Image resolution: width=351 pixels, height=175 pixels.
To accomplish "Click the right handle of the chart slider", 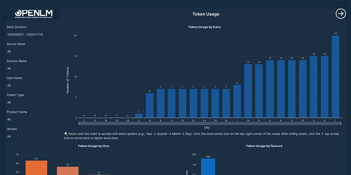I will [x=341, y=124].
